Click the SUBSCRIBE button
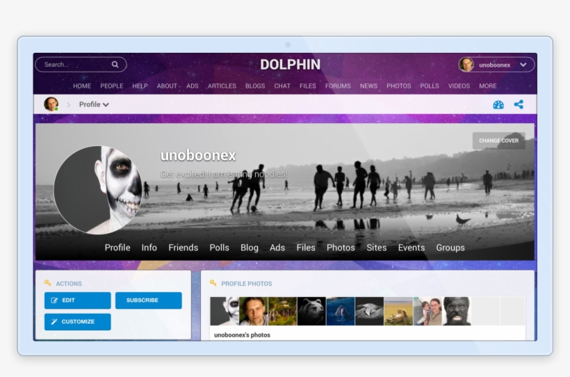The width and height of the screenshot is (570, 377). (148, 300)
